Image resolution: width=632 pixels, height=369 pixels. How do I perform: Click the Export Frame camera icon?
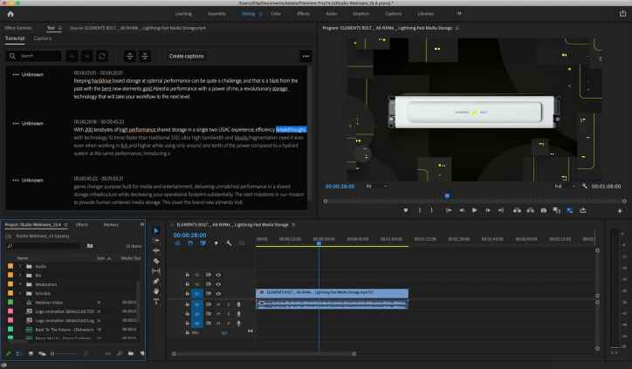(544, 210)
